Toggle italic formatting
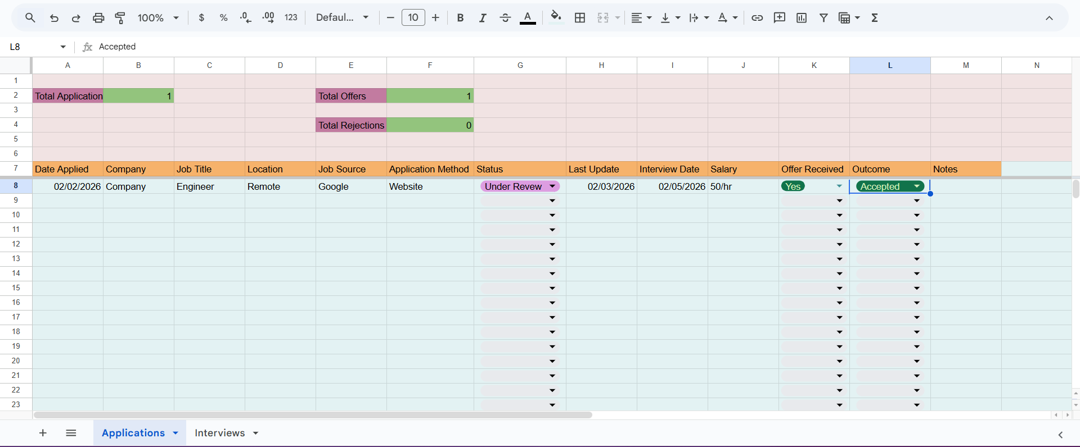Screen dimensions: 1080x447 tap(483, 18)
